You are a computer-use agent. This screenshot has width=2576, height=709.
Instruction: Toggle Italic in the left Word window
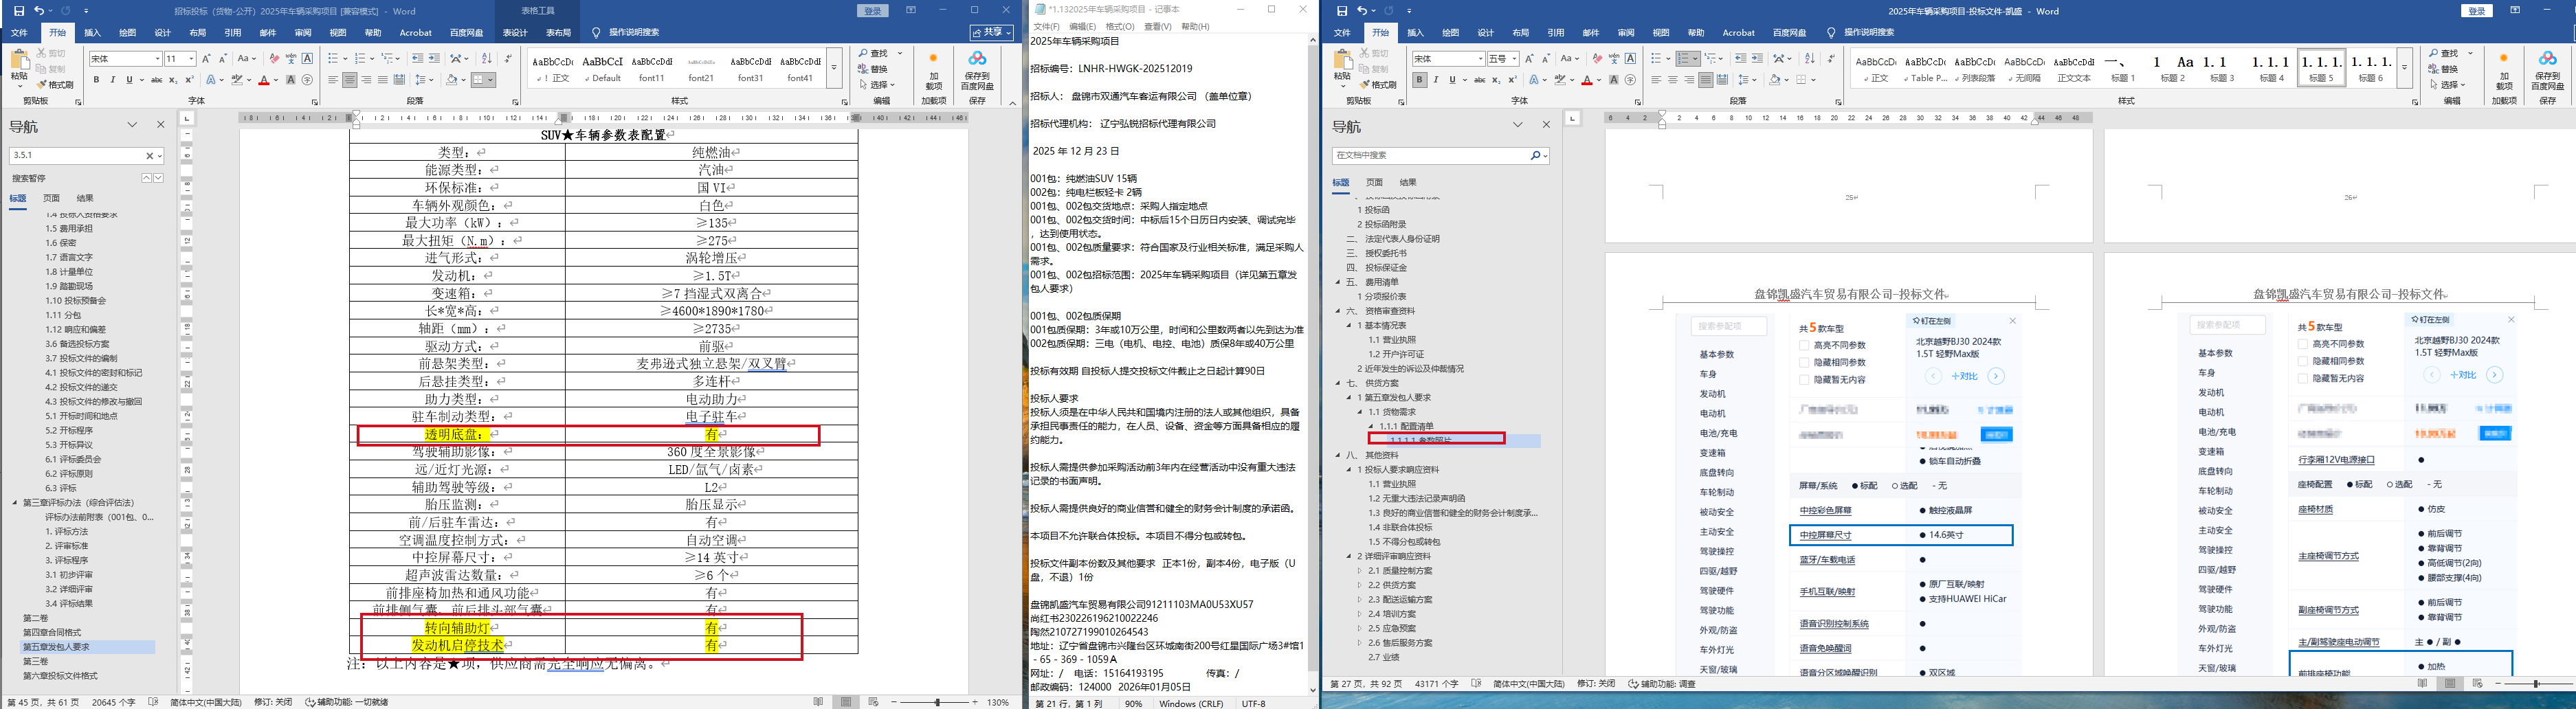click(x=112, y=80)
